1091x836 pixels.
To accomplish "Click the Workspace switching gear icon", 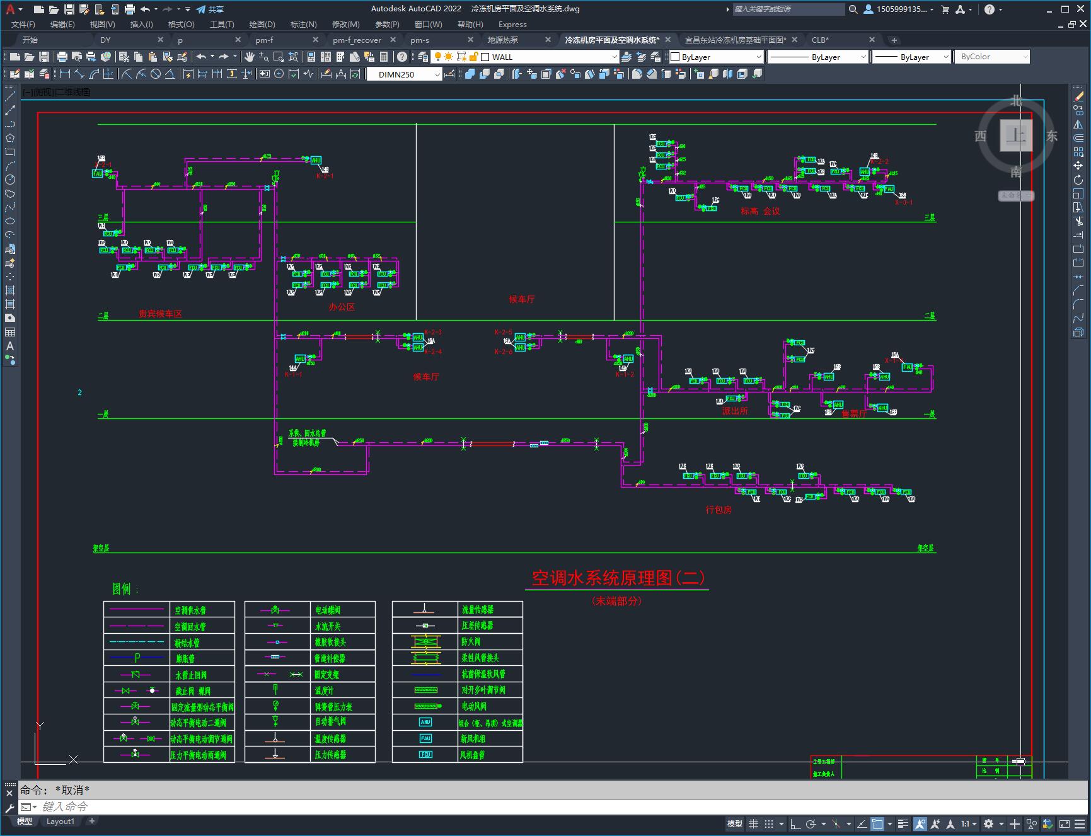I will [989, 823].
